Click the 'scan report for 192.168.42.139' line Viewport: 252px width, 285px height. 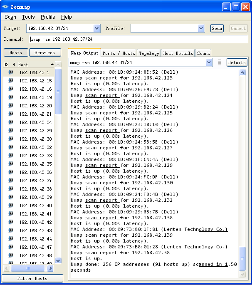coord(121,235)
